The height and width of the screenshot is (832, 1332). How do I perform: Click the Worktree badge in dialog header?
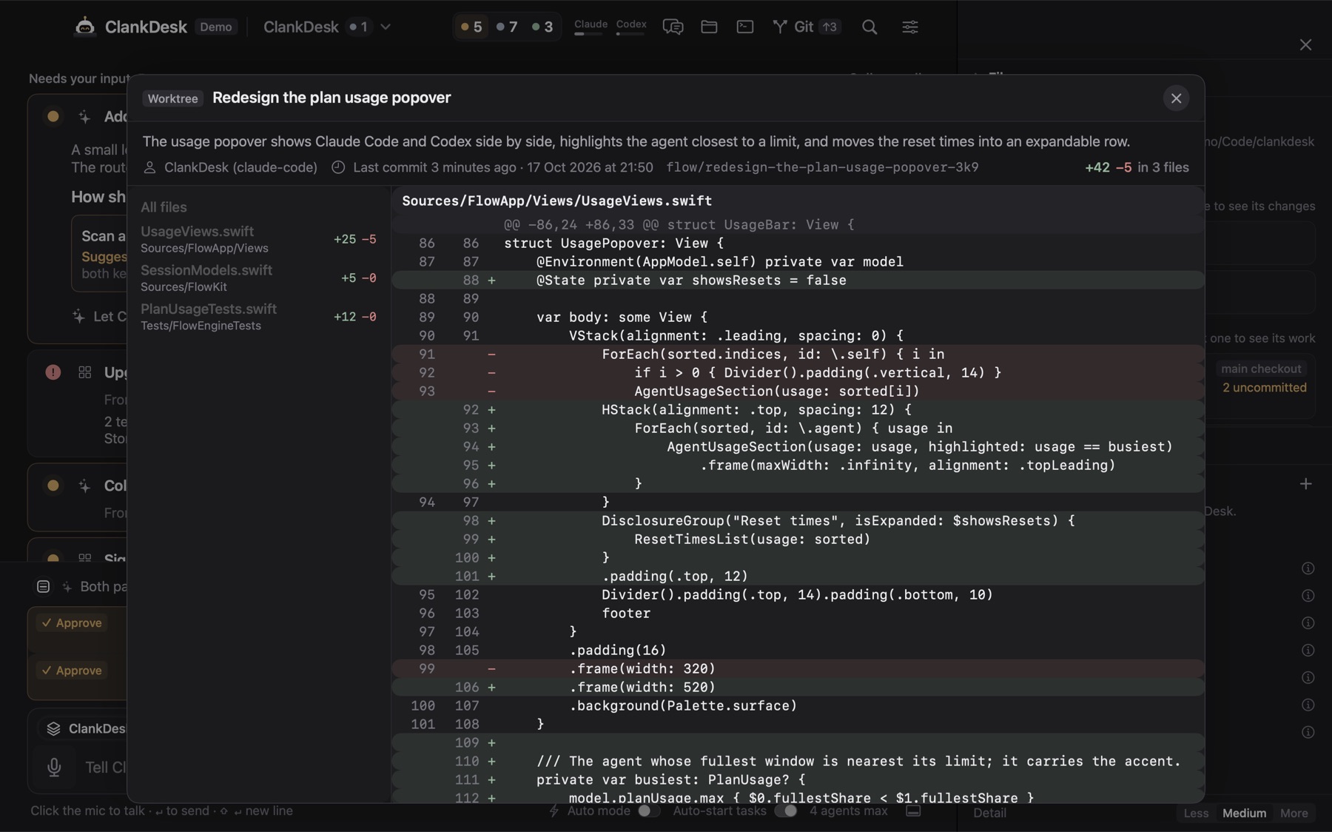(x=172, y=98)
